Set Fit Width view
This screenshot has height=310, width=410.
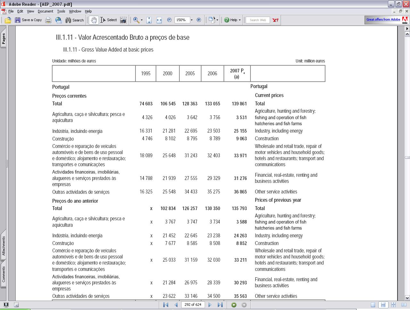pyautogui.click(x=159, y=20)
